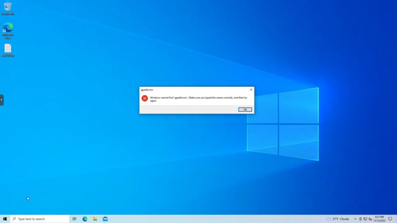This screenshot has height=223, width=397.
Task: Click OK in the gpedit.msc error dialog
Action: pos(245,110)
